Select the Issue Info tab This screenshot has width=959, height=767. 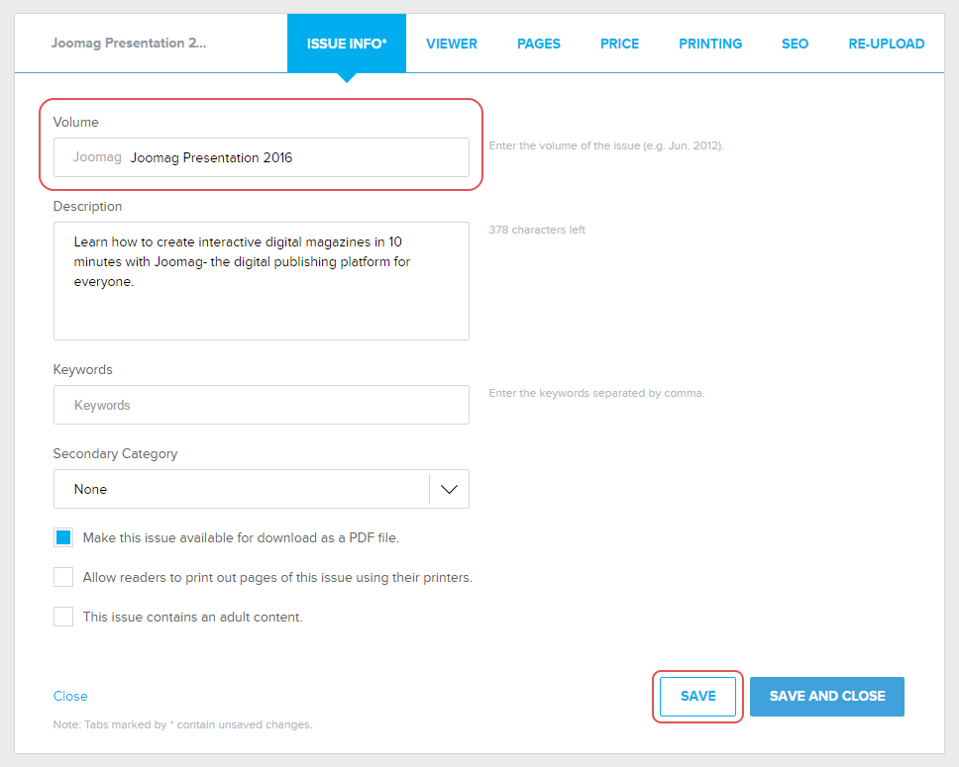click(x=346, y=44)
